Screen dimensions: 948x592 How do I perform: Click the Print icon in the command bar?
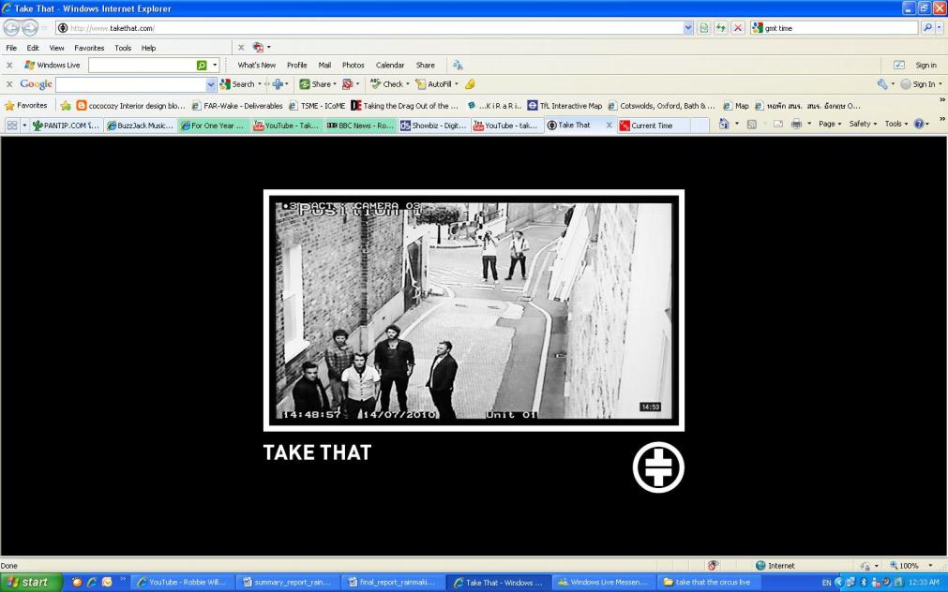pyautogui.click(x=796, y=124)
